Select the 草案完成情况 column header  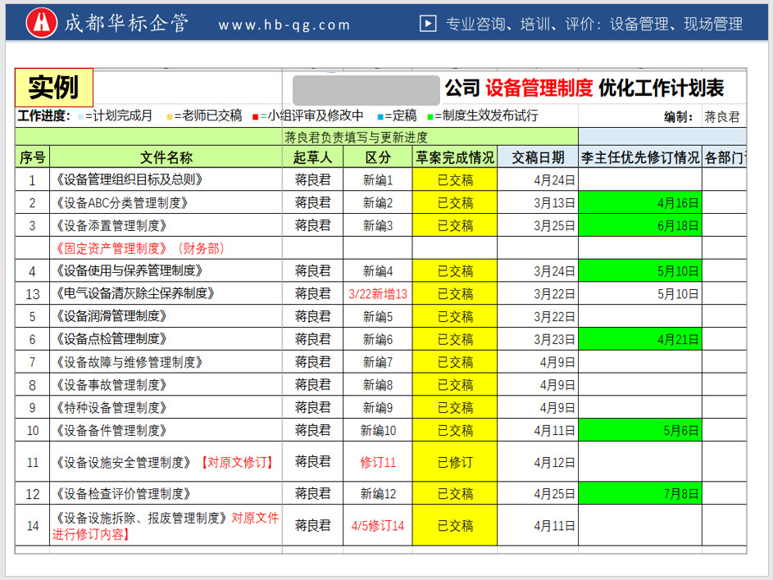pyautogui.click(x=454, y=157)
